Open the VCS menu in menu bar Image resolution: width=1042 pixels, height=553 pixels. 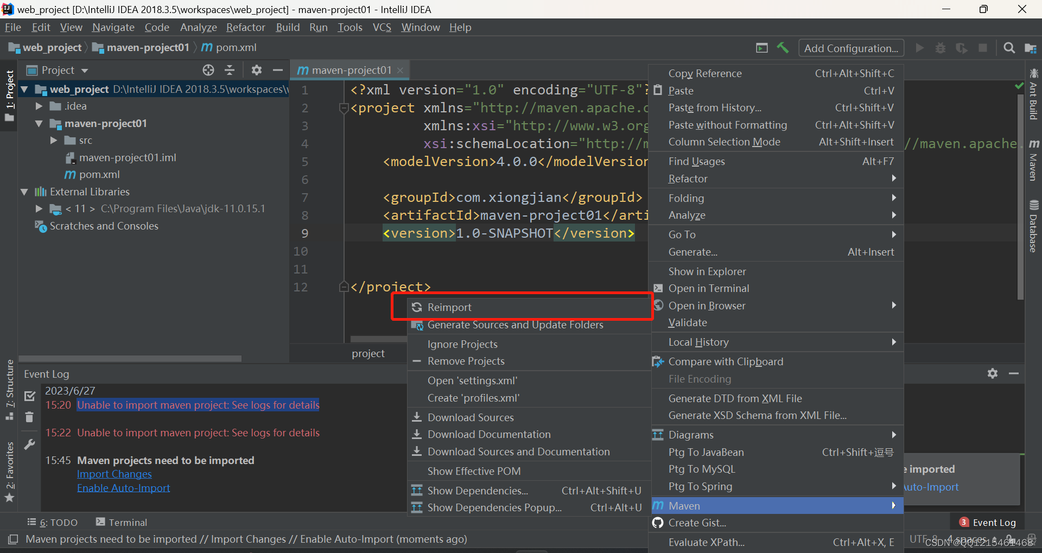pyautogui.click(x=382, y=27)
